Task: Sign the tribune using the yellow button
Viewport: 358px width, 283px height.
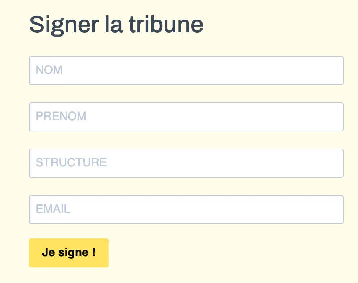Action: click(69, 253)
